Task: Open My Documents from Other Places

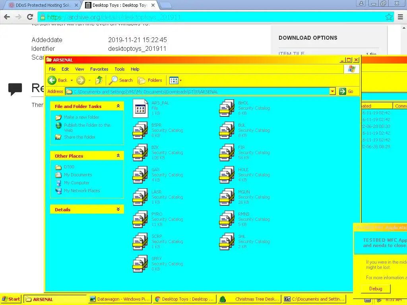Action: pyautogui.click(x=78, y=175)
